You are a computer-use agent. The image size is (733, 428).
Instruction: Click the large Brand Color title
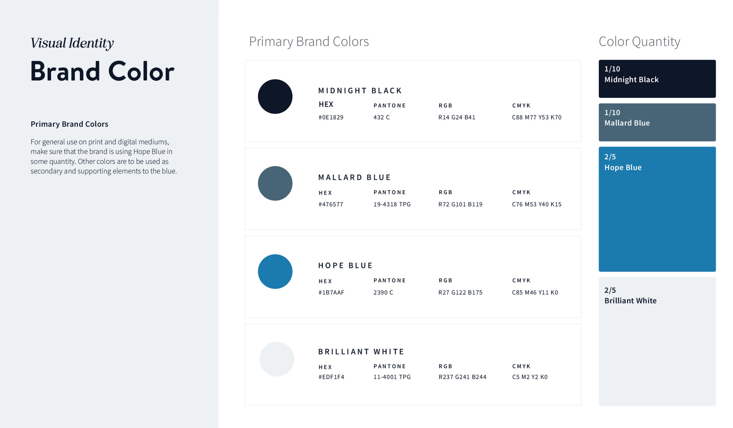pos(102,71)
